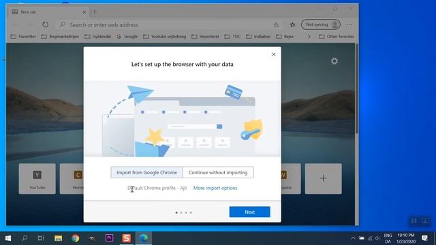Open the favorites list icon in toolbar

coord(292,24)
